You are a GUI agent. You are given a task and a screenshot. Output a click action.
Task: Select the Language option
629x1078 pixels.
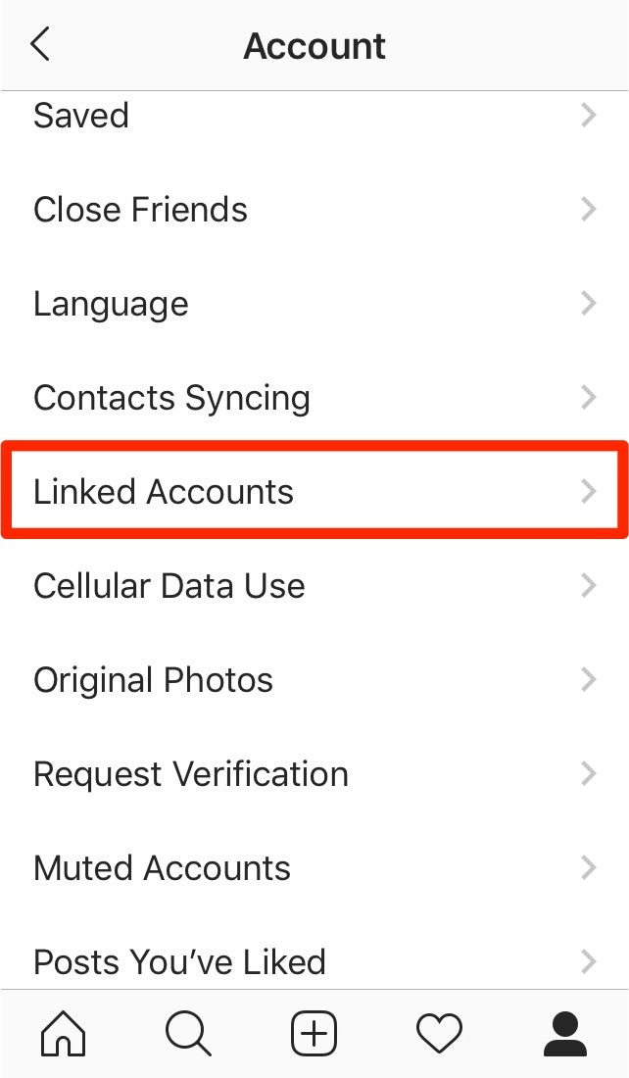111,304
